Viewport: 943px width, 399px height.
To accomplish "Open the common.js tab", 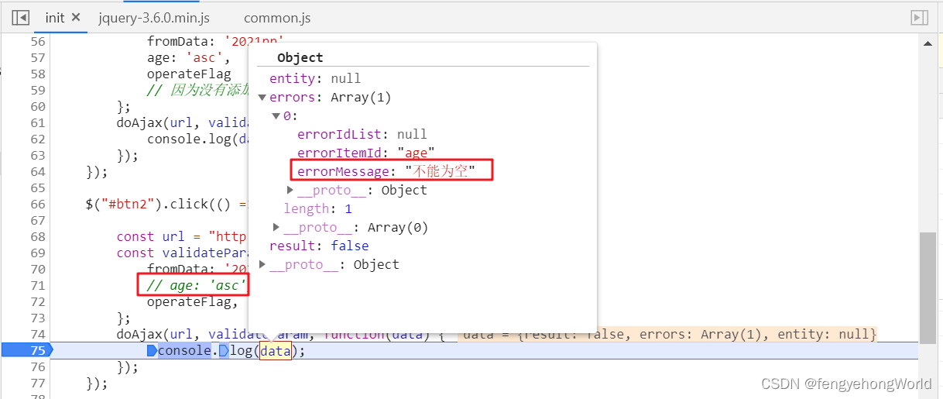I will tap(277, 17).
